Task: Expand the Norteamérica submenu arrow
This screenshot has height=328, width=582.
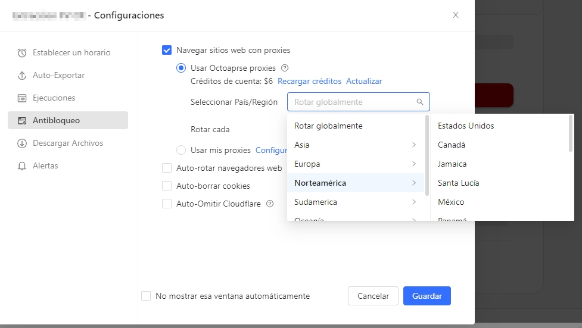Action: (414, 183)
